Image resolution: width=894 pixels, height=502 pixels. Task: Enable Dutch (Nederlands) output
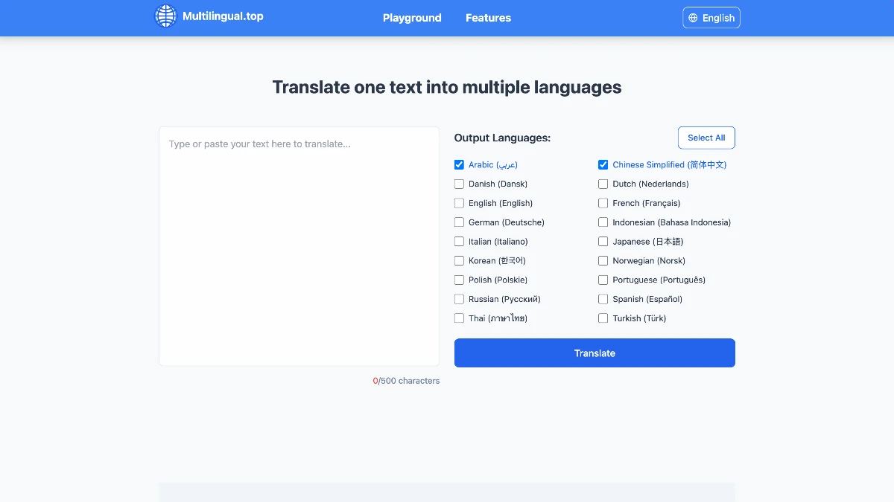(x=603, y=184)
